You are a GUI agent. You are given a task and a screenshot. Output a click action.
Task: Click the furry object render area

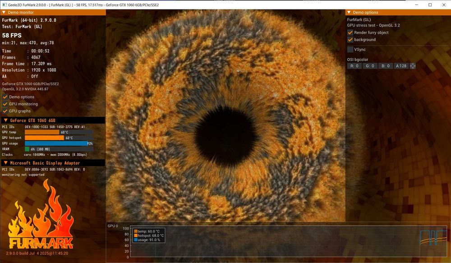[x=226, y=115]
